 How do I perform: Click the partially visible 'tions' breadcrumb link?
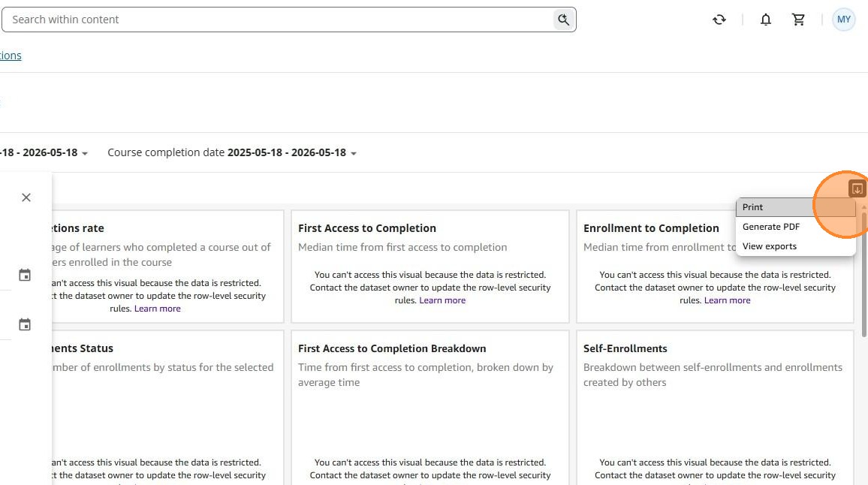(x=11, y=56)
